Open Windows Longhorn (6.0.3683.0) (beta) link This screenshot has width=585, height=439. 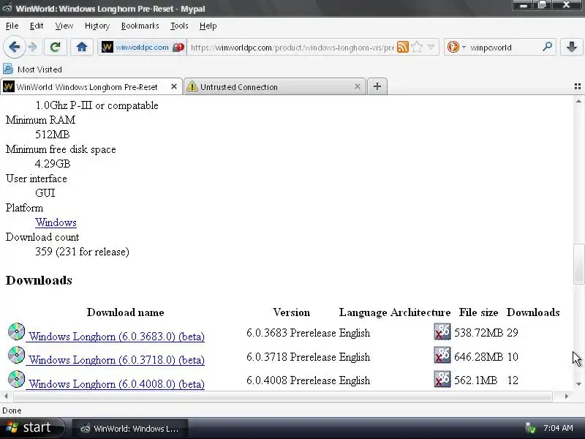click(116, 337)
